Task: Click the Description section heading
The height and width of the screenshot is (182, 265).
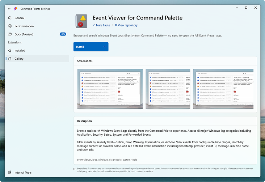Action: (x=84, y=121)
